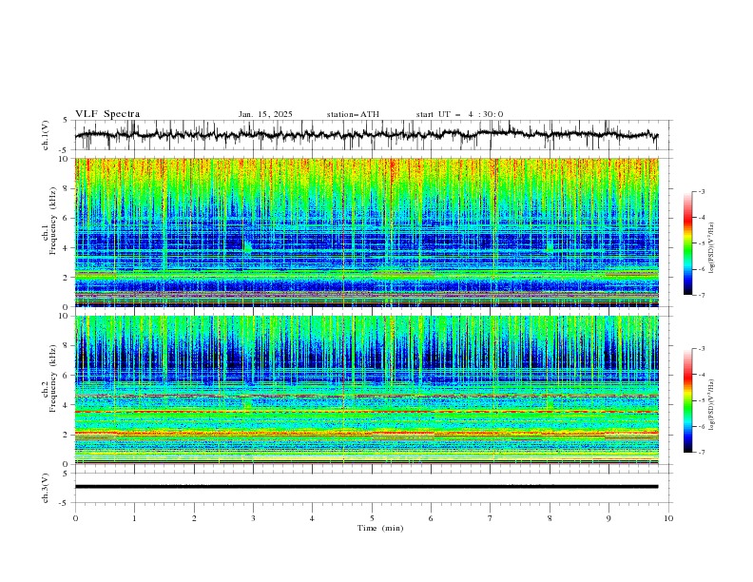Click the "-6" label on ch.2 color bar
Screen dimensions: 753x582
702,427
